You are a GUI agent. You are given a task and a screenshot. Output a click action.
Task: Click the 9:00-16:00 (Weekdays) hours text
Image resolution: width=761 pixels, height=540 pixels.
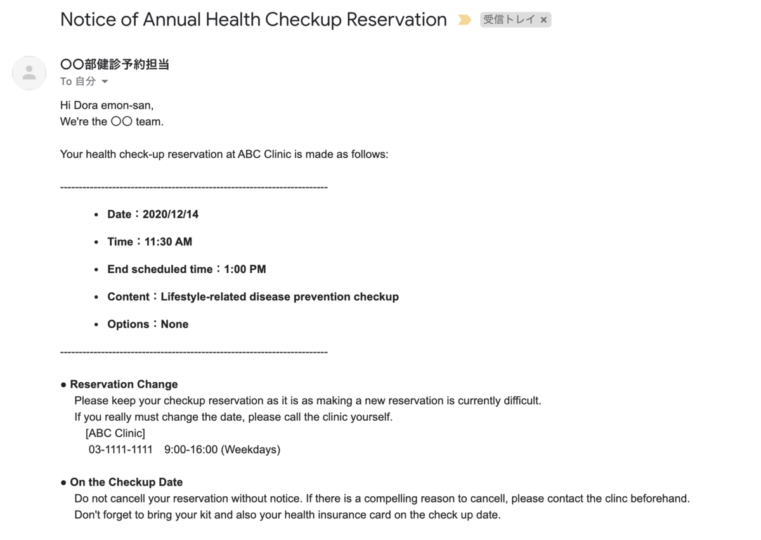(x=222, y=449)
